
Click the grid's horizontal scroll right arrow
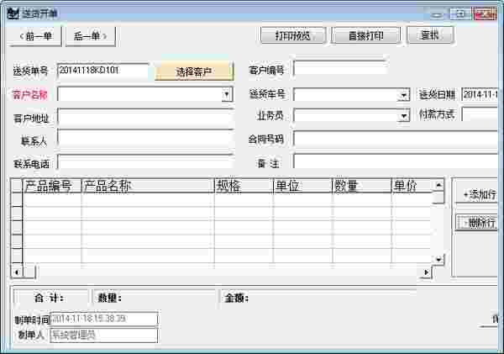426,272
